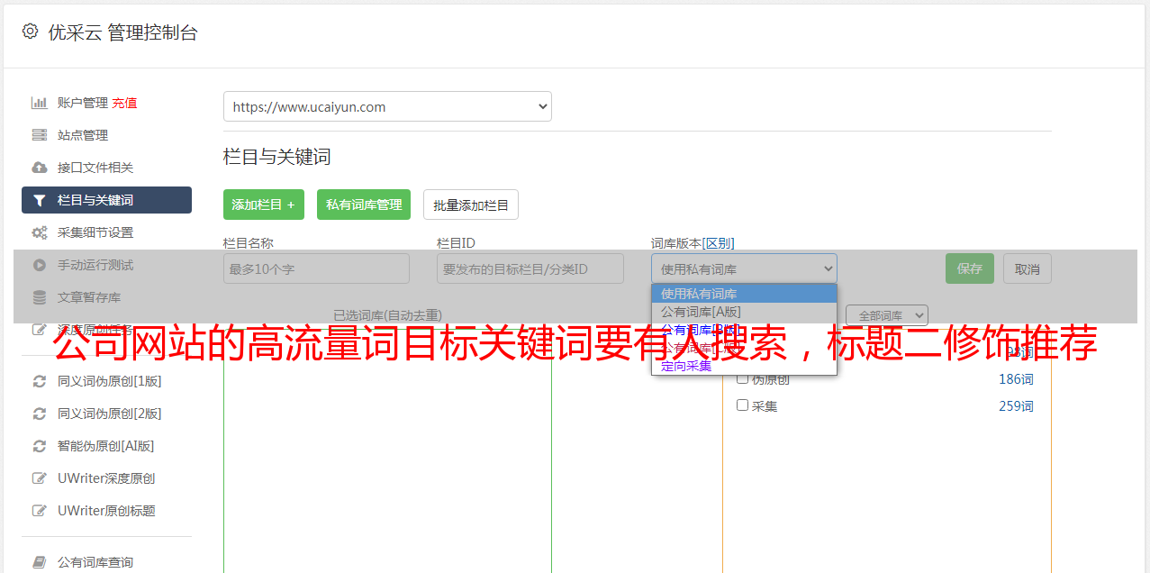The height and width of the screenshot is (573, 1150).
Task: Click the red 充值 link
Action: coord(124,103)
